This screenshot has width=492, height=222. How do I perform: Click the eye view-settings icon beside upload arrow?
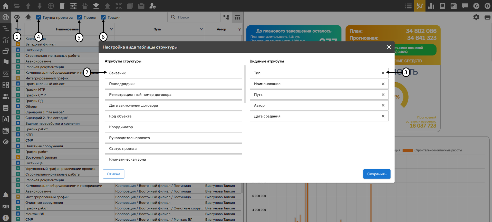17,17
